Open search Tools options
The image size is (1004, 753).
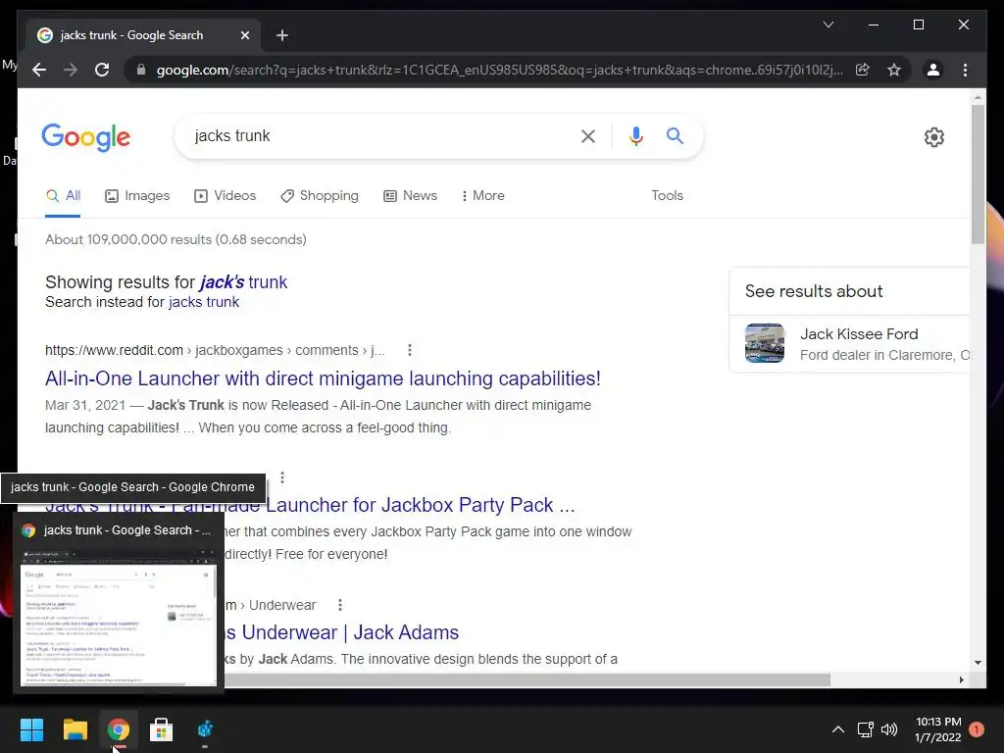click(667, 195)
